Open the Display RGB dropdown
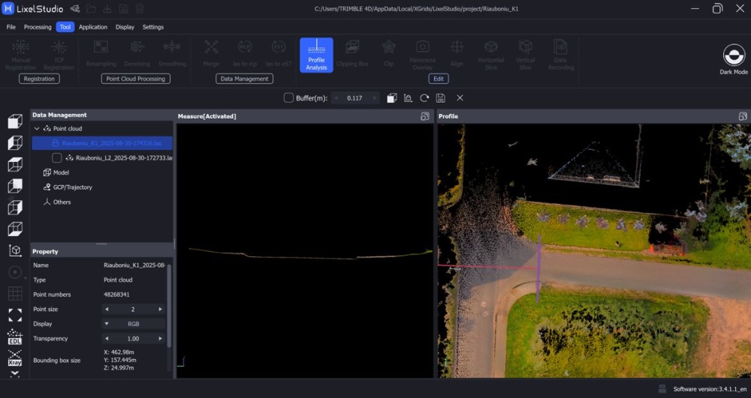751x398 pixels. [x=134, y=324]
